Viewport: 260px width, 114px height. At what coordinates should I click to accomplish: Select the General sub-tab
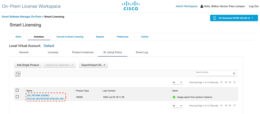click(24, 52)
